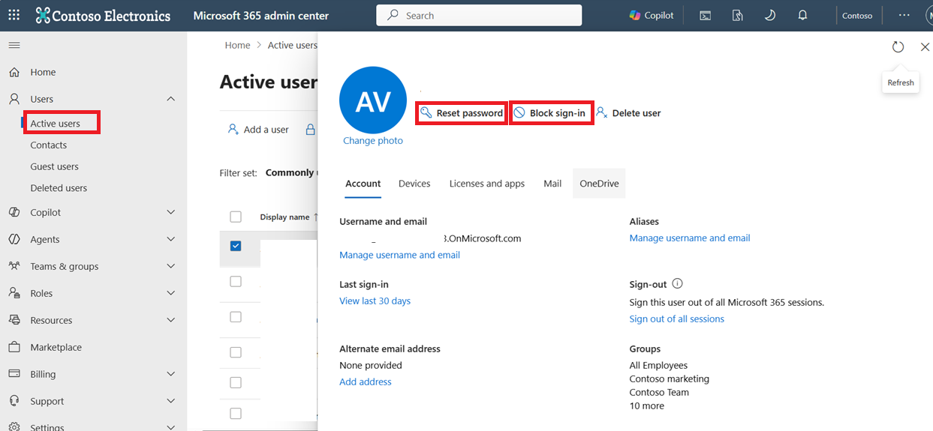Click the Add address link

point(366,382)
